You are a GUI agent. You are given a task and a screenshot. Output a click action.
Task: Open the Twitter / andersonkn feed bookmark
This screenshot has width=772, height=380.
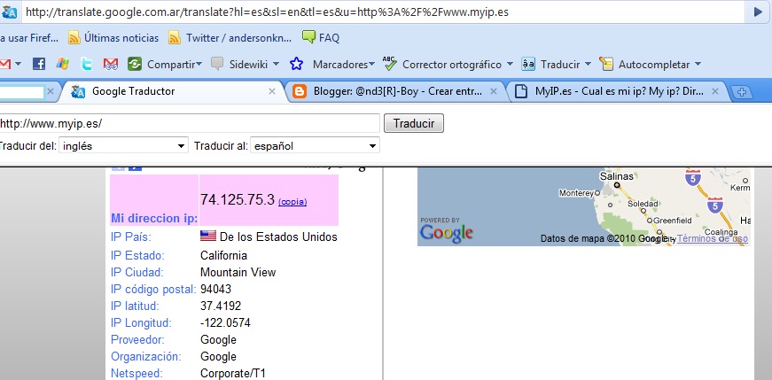[x=230, y=38]
